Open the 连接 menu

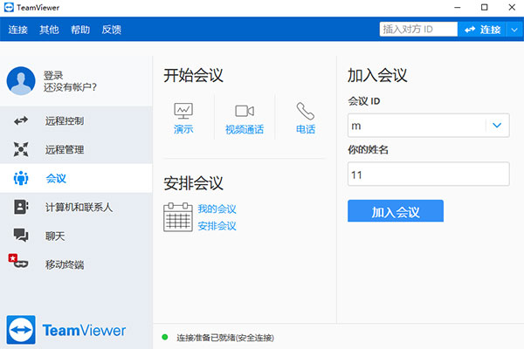(x=18, y=30)
